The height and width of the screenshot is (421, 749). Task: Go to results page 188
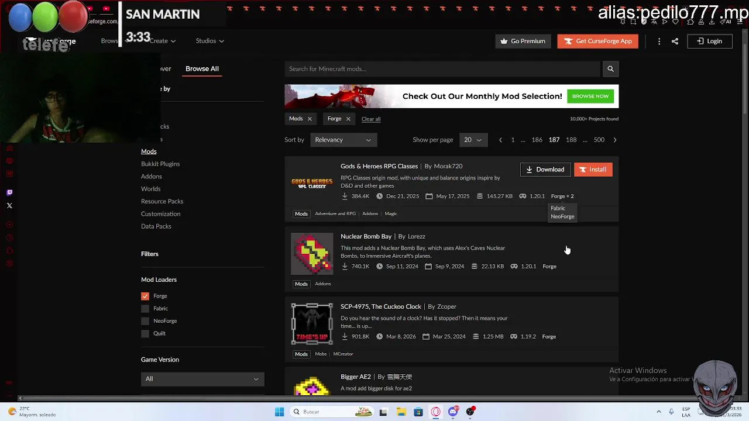(571, 140)
